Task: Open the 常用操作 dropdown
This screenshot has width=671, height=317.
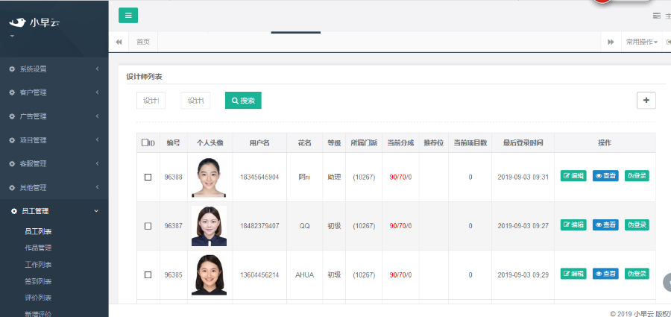Action: (641, 42)
